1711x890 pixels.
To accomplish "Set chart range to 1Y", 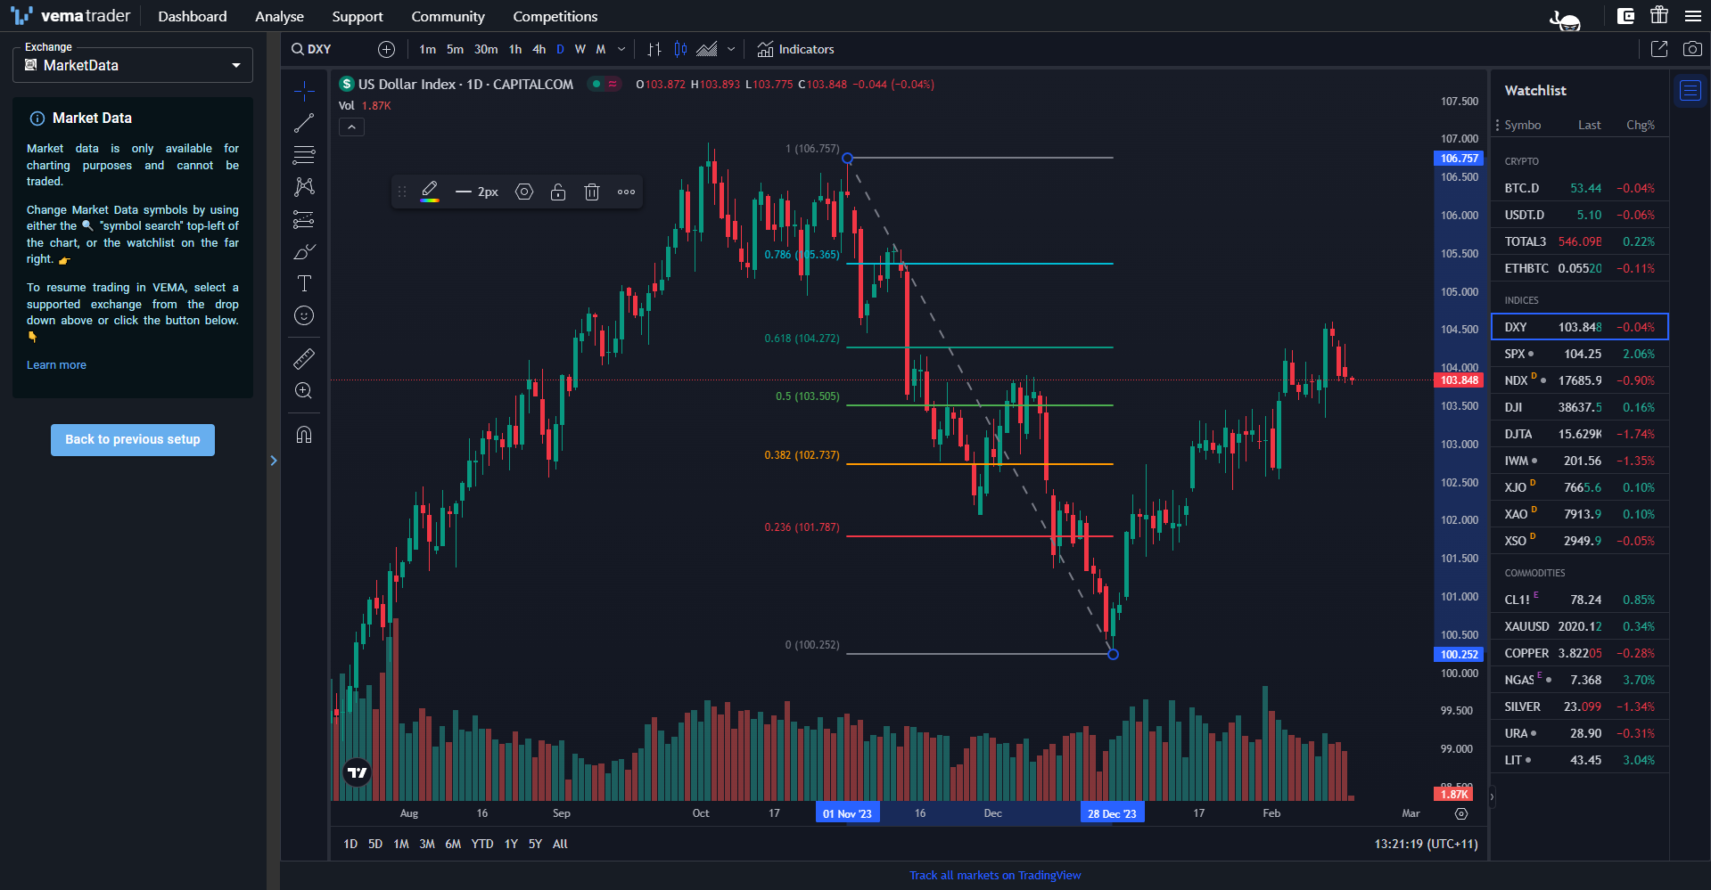I will click(511, 844).
